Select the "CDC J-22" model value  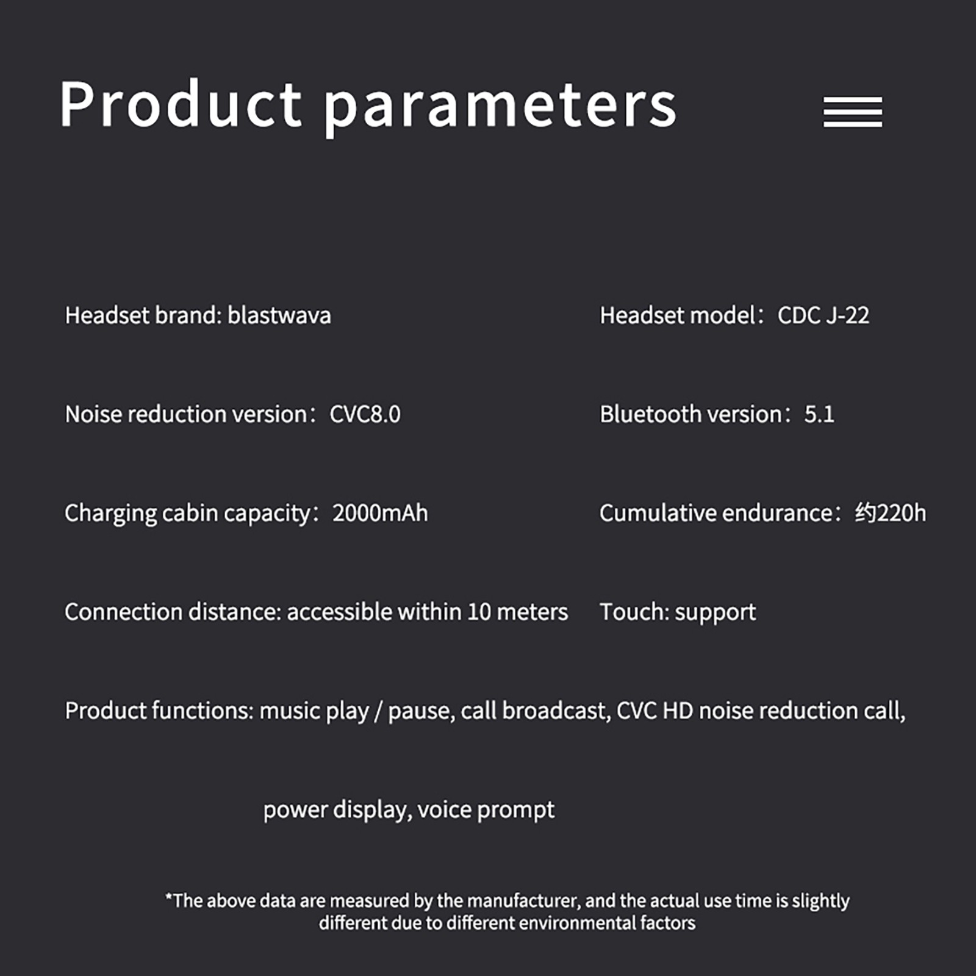pyautogui.click(x=823, y=315)
